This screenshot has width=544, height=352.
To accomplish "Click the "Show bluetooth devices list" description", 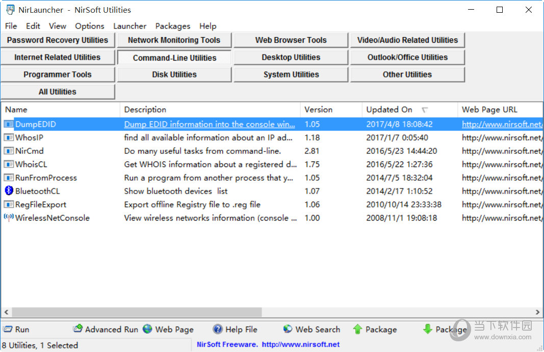I will (176, 191).
